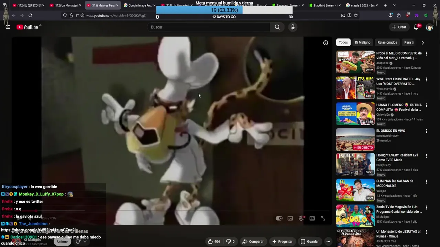Viewport: 440px width, 247px height.
Task: Open options for Resident Evil video
Action: [426, 156]
